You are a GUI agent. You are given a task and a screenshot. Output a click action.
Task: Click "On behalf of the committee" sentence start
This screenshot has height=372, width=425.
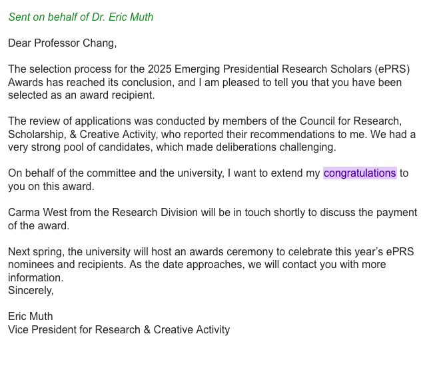pos(72,173)
